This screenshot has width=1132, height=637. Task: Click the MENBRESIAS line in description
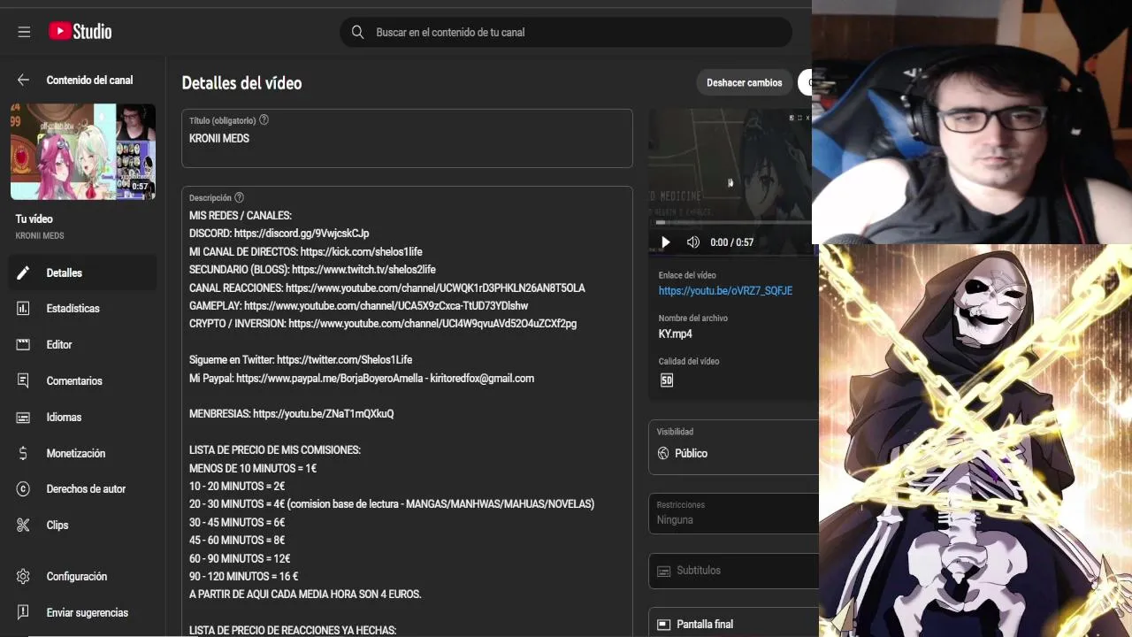pos(291,414)
